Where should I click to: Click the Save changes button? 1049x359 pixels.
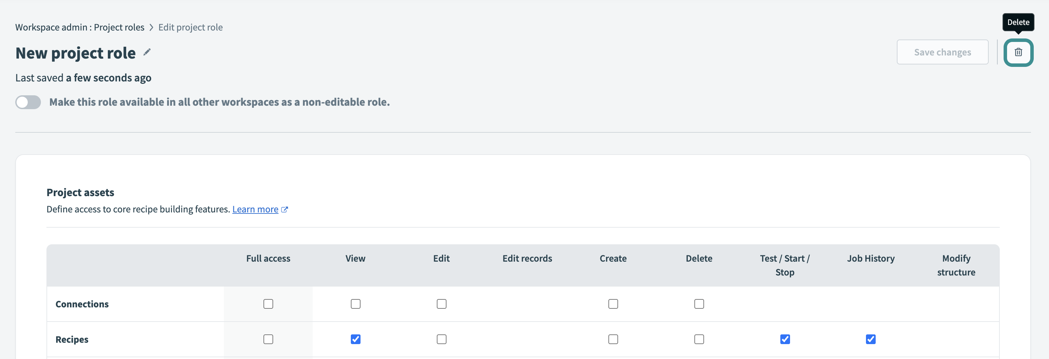pos(943,52)
